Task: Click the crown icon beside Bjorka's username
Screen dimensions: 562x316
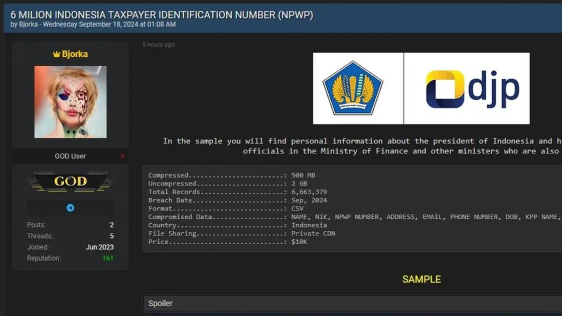Action: [x=56, y=54]
